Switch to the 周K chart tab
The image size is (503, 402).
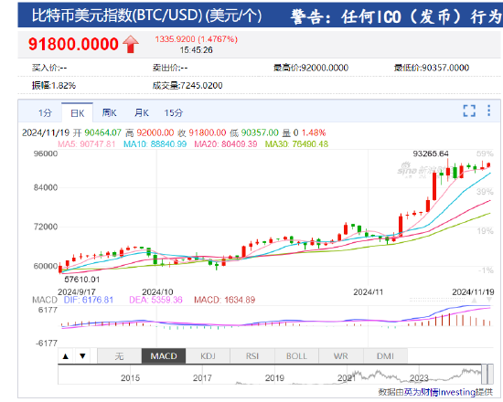(110, 113)
